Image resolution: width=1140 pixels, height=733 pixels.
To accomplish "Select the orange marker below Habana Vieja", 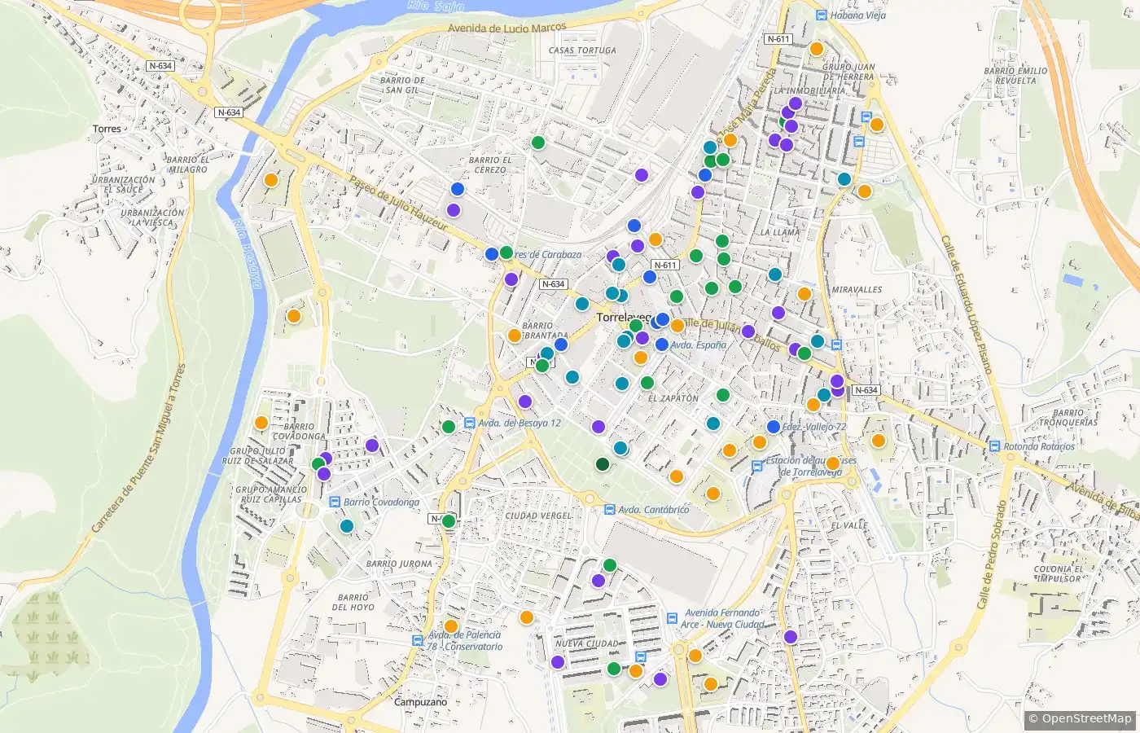I will pos(817,49).
